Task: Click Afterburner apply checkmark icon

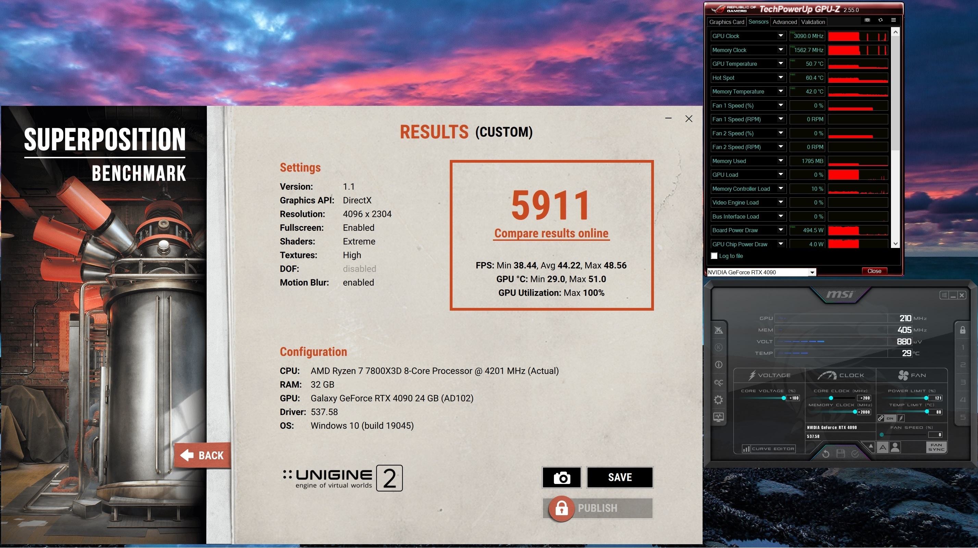Action: point(855,453)
